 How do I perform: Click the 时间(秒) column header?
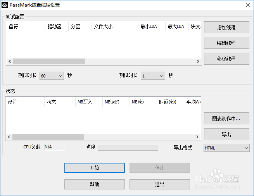[x=170, y=102]
